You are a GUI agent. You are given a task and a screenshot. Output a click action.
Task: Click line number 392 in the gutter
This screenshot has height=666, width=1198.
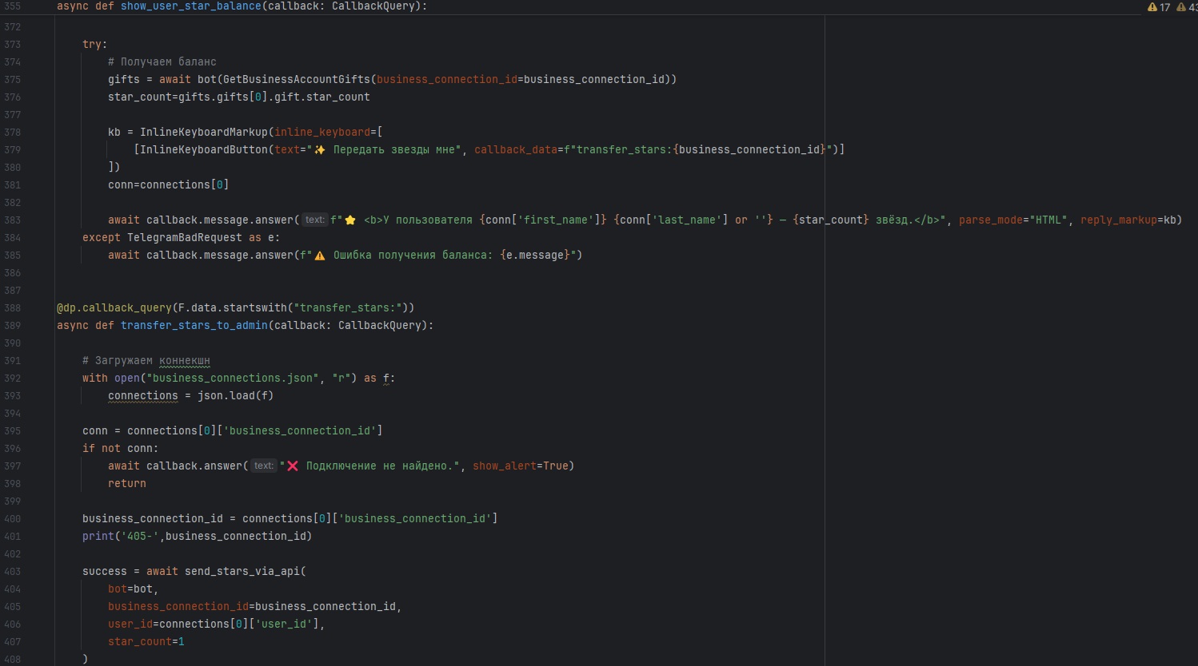tap(12, 378)
